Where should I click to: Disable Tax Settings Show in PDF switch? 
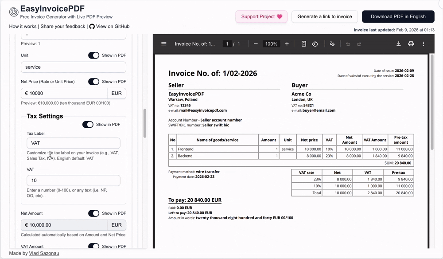click(x=88, y=125)
